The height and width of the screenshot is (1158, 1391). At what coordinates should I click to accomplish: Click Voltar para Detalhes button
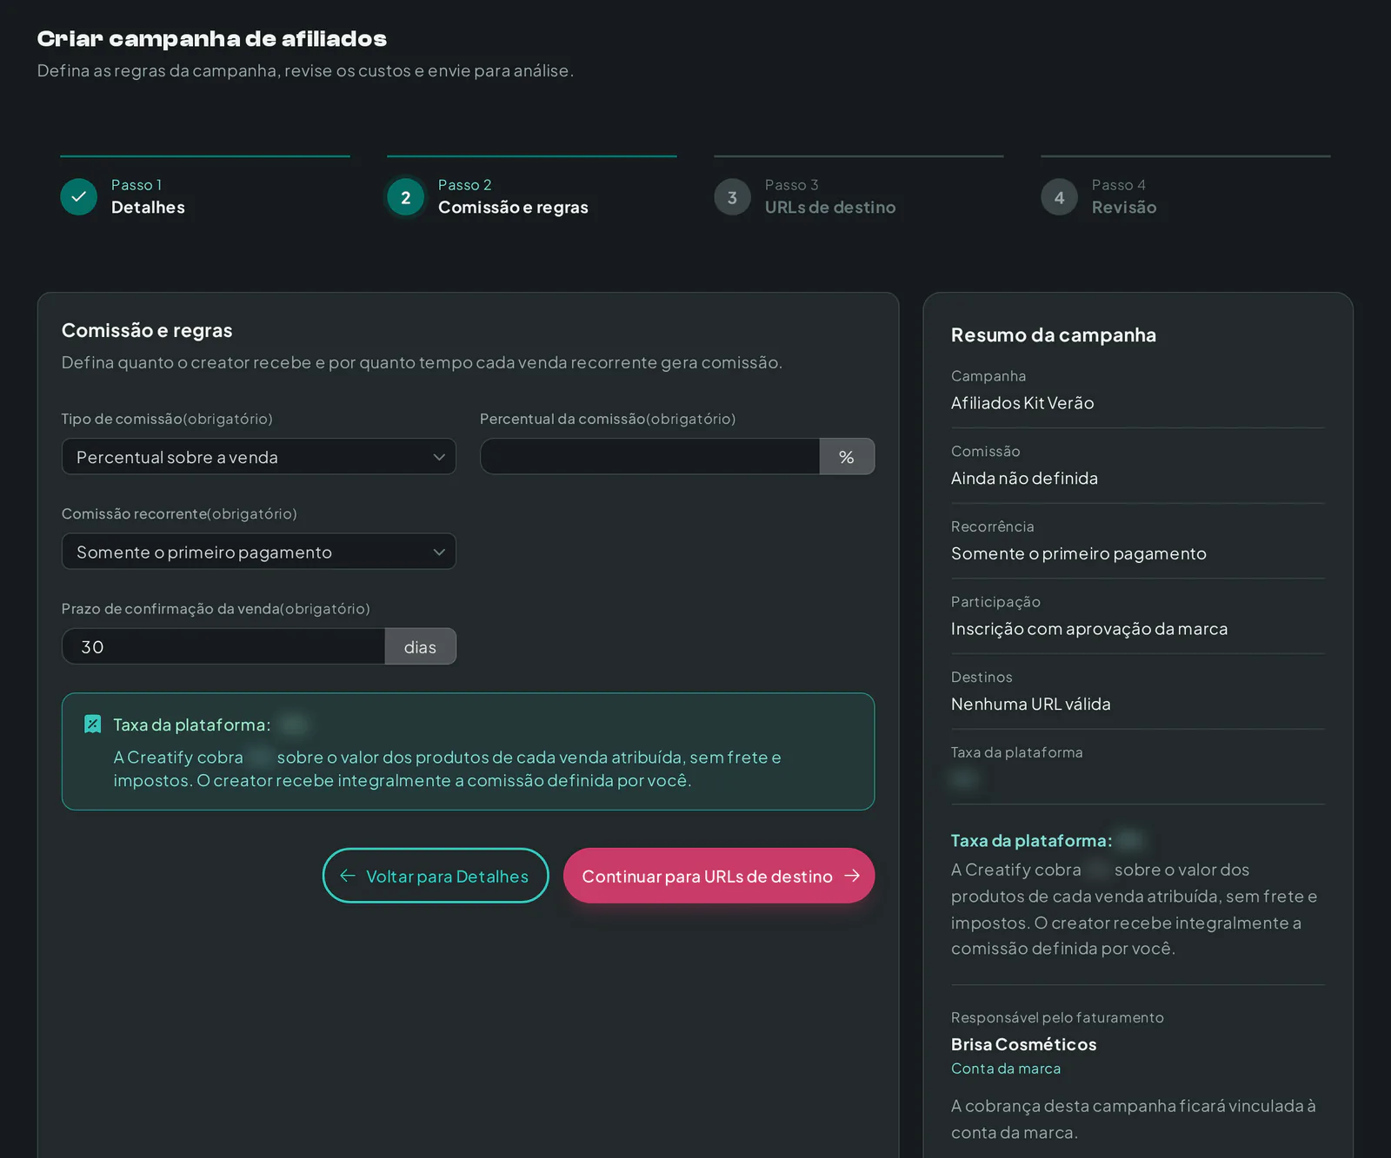click(436, 876)
